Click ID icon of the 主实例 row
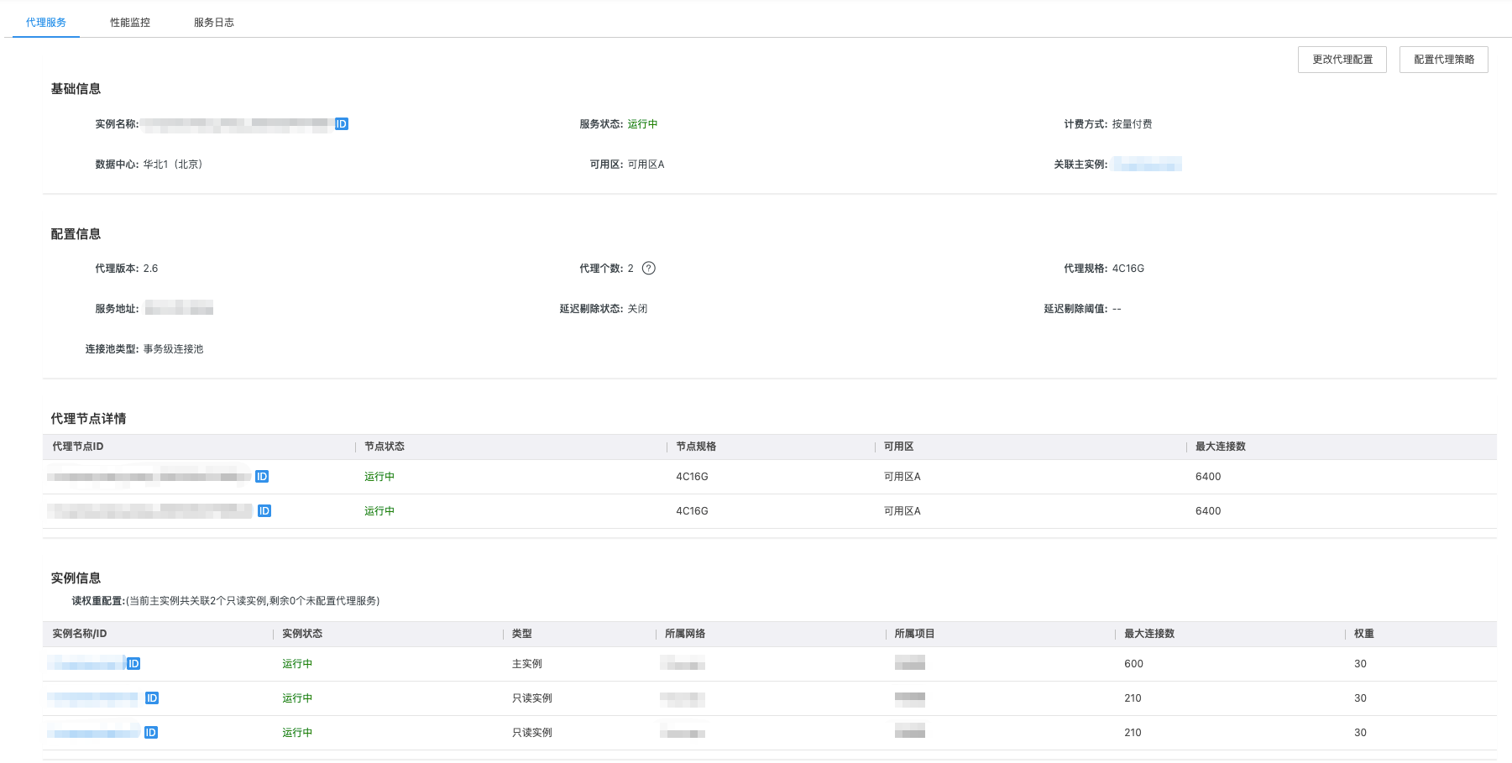Viewport: 1512px width, 763px height. pos(133,664)
